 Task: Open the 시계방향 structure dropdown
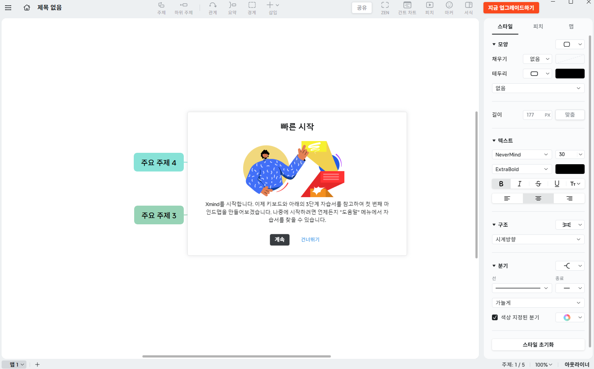[538, 239]
